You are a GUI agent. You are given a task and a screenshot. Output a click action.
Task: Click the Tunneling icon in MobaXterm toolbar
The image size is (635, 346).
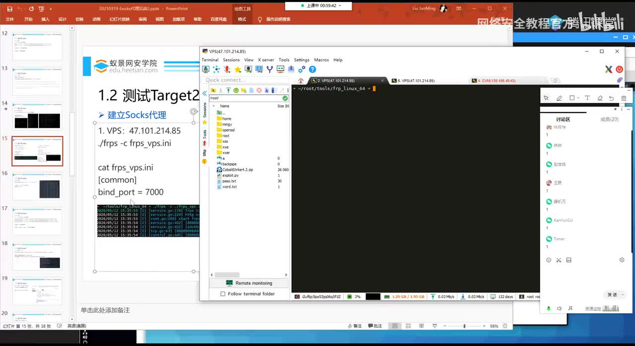click(280, 69)
